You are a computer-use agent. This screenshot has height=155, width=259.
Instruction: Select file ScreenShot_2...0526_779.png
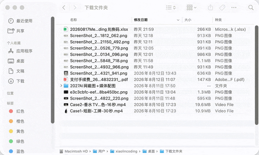(x=99, y=48)
